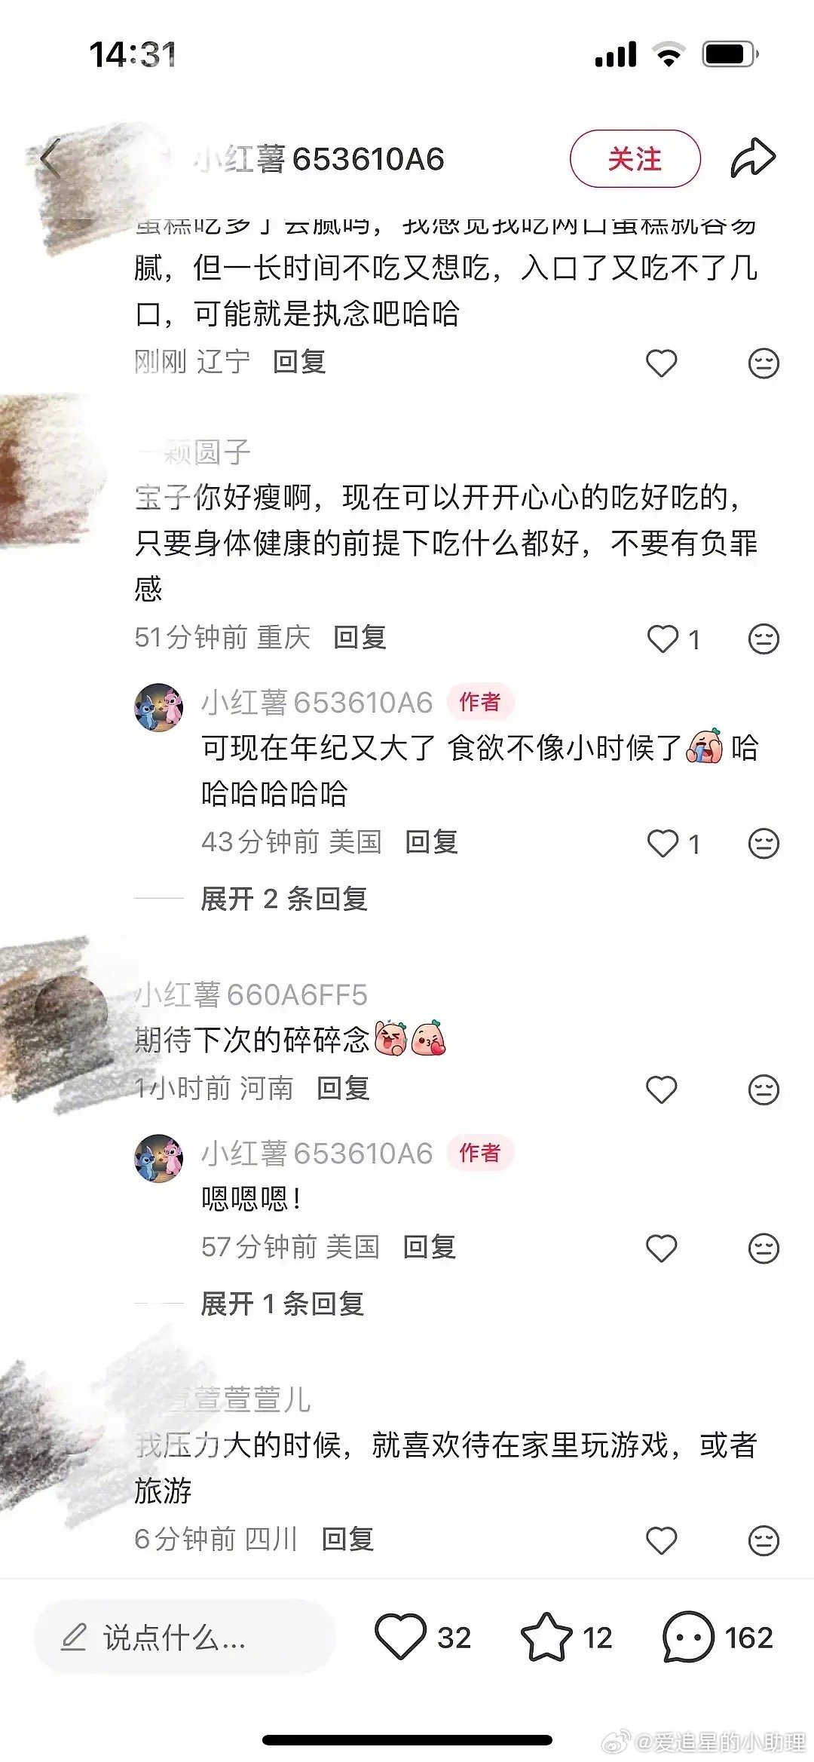Like the 51分钟前 重庆 comment
Image resolution: width=814 pixels, height=1762 pixels.
[663, 639]
